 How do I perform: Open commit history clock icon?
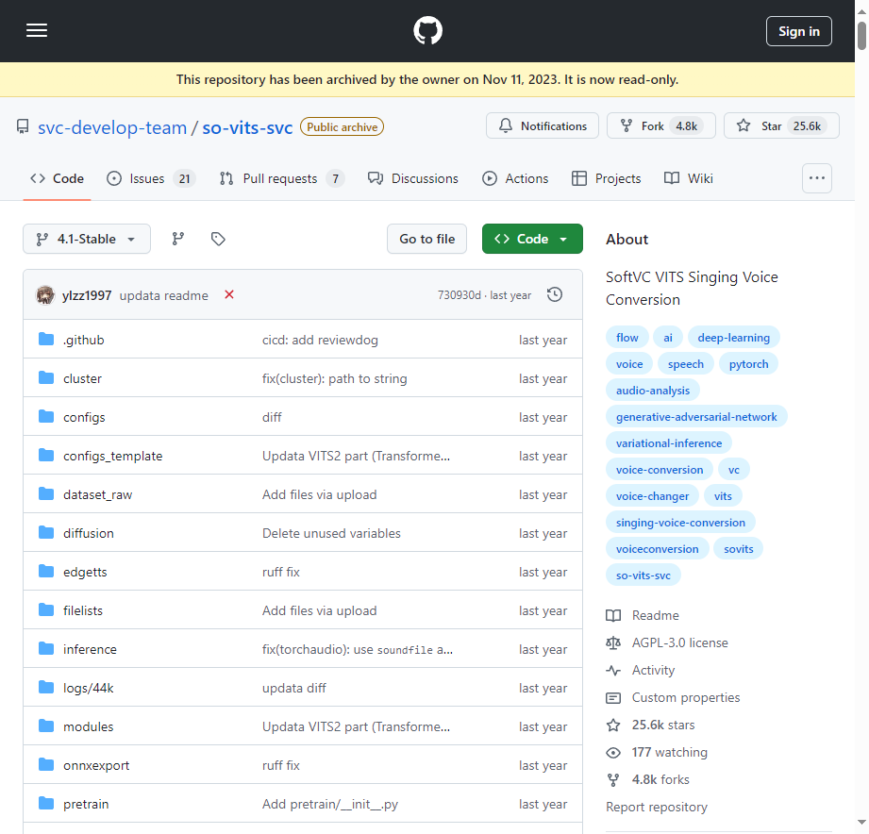554,294
